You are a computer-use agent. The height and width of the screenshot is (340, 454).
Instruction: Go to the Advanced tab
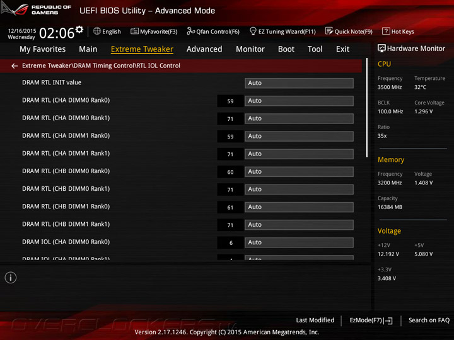(204, 49)
